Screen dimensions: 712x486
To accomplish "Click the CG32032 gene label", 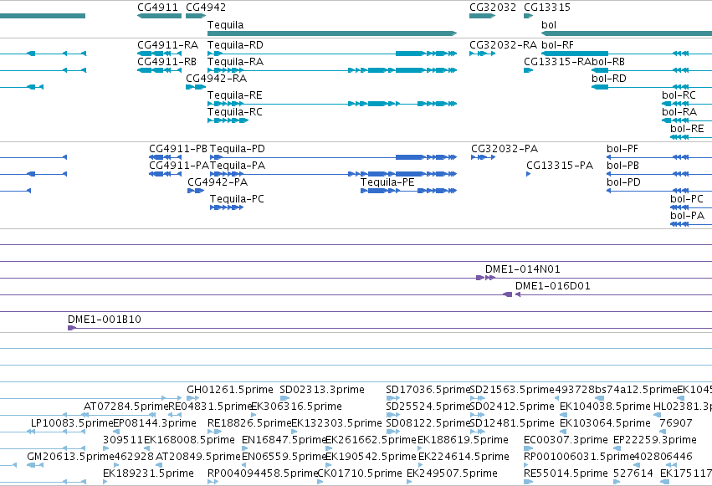I will point(493,8).
